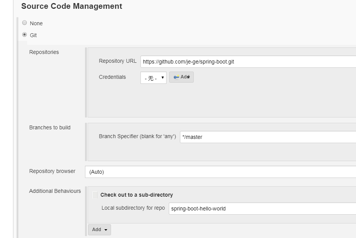Click the Branch Specifier label text

pos(137,136)
